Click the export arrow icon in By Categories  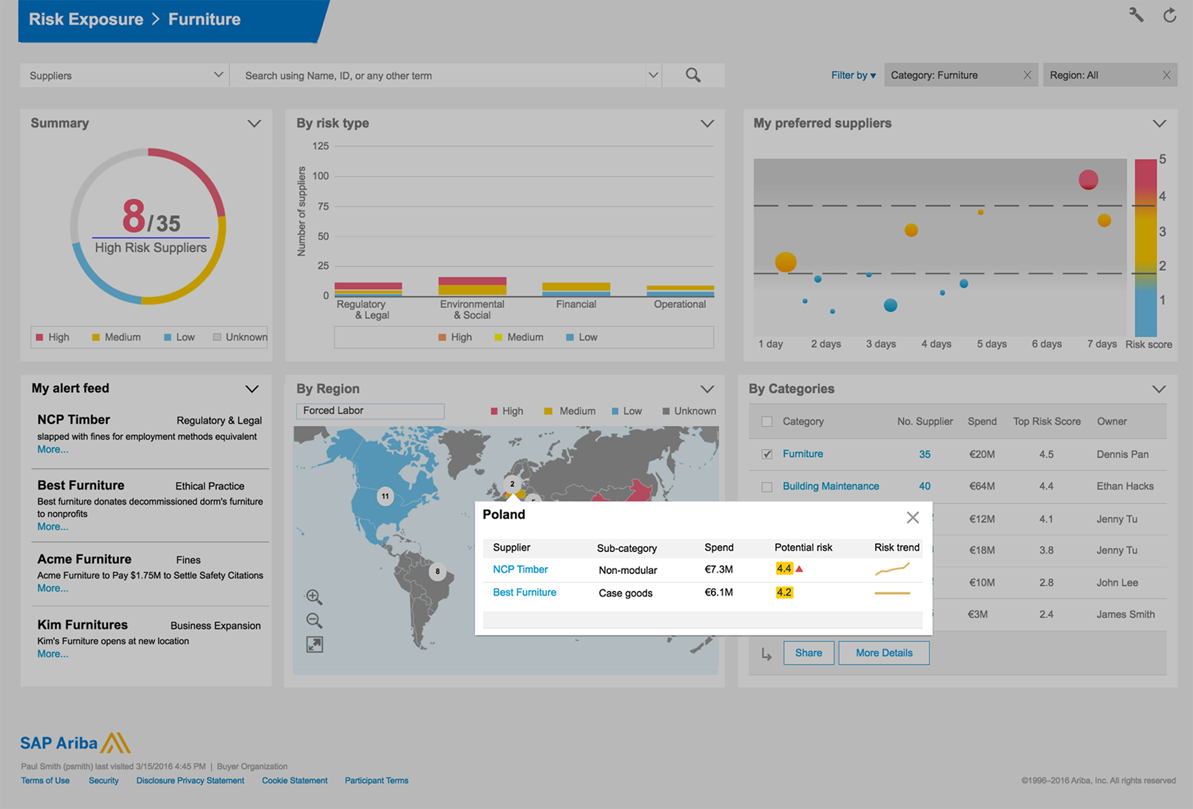click(x=765, y=653)
